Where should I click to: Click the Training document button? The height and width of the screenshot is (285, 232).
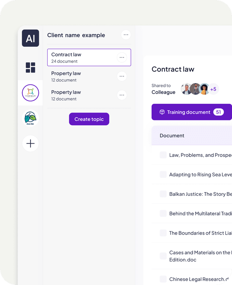tap(192, 112)
